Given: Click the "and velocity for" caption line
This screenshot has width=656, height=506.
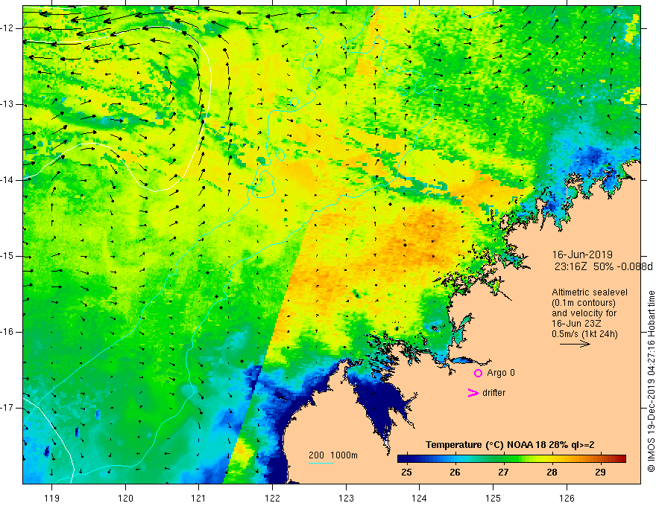Looking at the screenshot, I should (584, 313).
